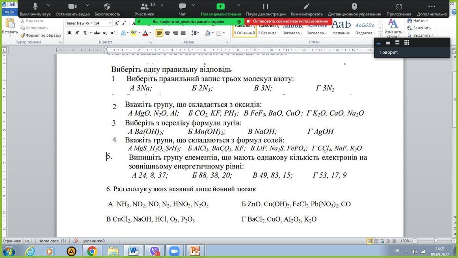
Task: Click Replace (Заменить) in ribbon
Action: coord(419,28)
